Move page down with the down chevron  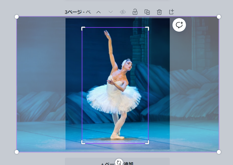tap(111, 12)
